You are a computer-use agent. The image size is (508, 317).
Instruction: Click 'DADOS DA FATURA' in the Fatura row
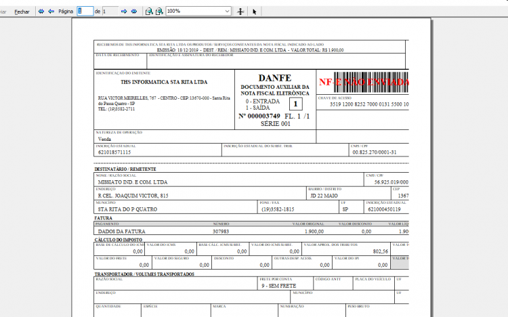click(121, 232)
